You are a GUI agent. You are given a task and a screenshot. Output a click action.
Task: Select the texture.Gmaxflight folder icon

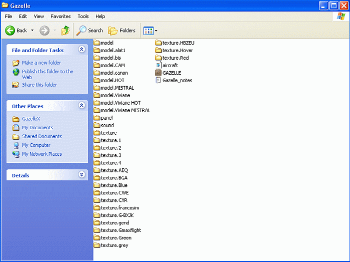click(x=96, y=230)
